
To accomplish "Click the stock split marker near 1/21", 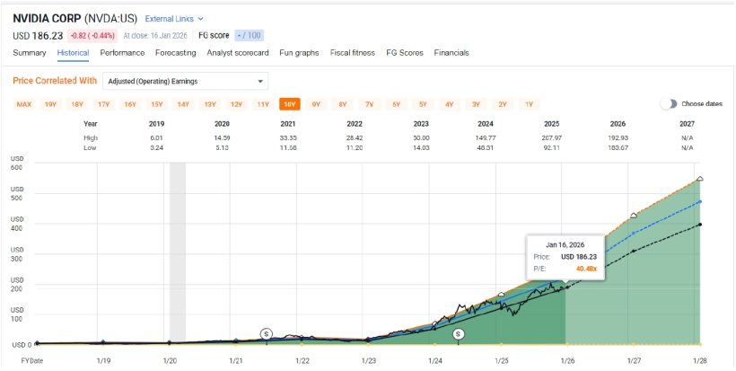I will coord(267,333).
